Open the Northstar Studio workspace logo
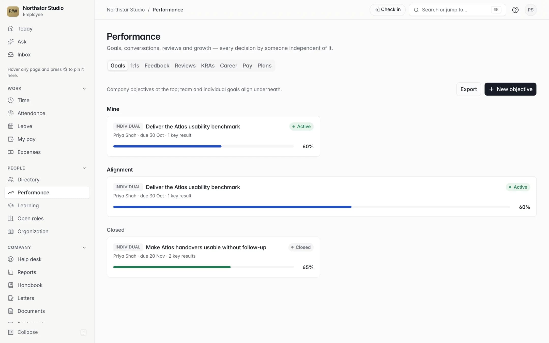 pyautogui.click(x=13, y=11)
